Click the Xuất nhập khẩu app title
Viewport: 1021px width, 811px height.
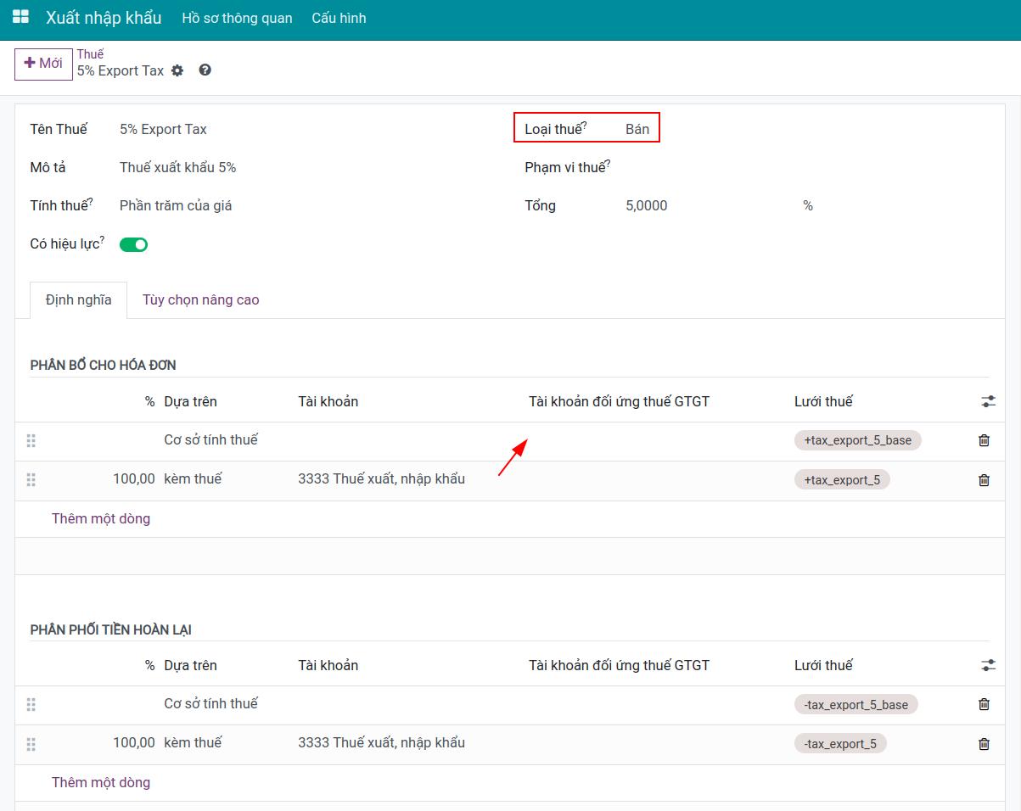(x=104, y=18)
